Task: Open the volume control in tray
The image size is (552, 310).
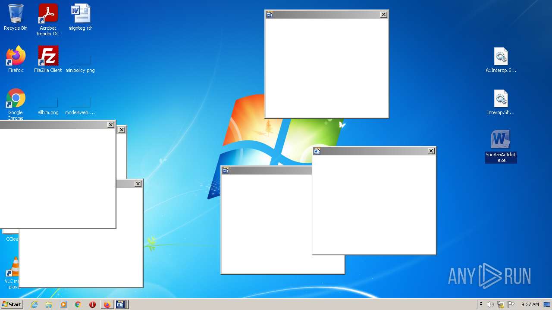Action: (490, 304)
